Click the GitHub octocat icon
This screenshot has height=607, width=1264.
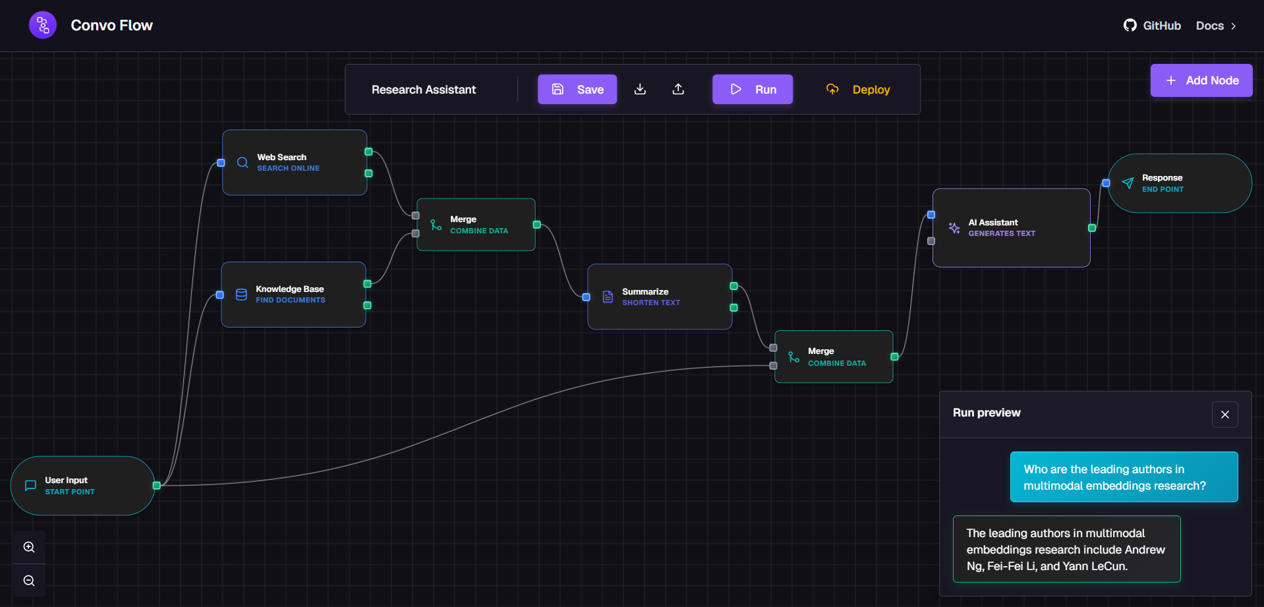pyautogui.click(x=1130, y=24)
